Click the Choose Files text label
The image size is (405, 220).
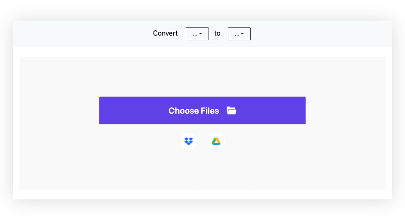pyautogui.click(x=194, y=111)
